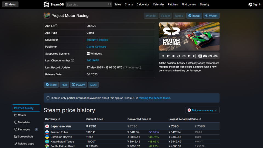The image size is (263, 148).
Task: Open the Hub button
Action: (64, 85)
